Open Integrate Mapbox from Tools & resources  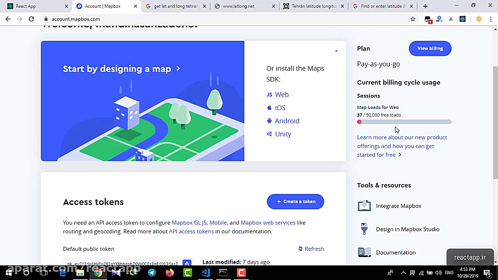398,206
